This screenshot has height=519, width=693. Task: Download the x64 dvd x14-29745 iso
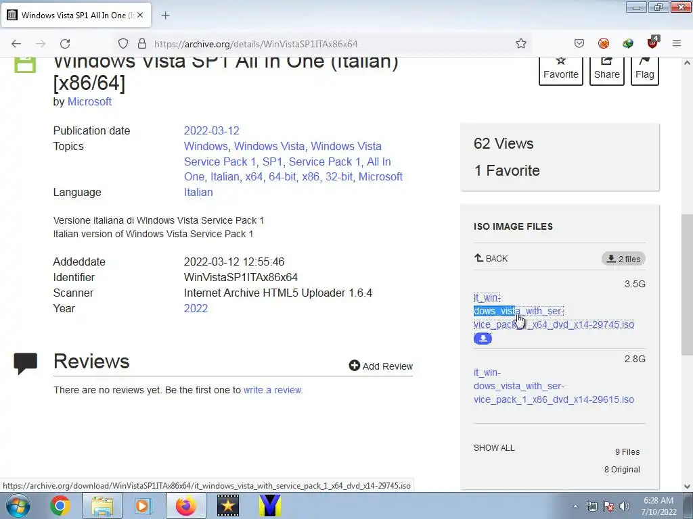coord(554,311)
